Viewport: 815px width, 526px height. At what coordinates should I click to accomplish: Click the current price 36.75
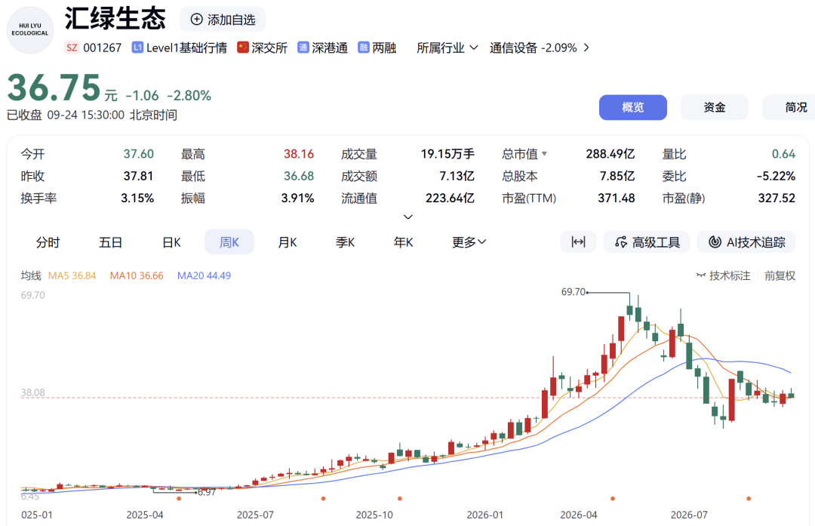(54, 88)
